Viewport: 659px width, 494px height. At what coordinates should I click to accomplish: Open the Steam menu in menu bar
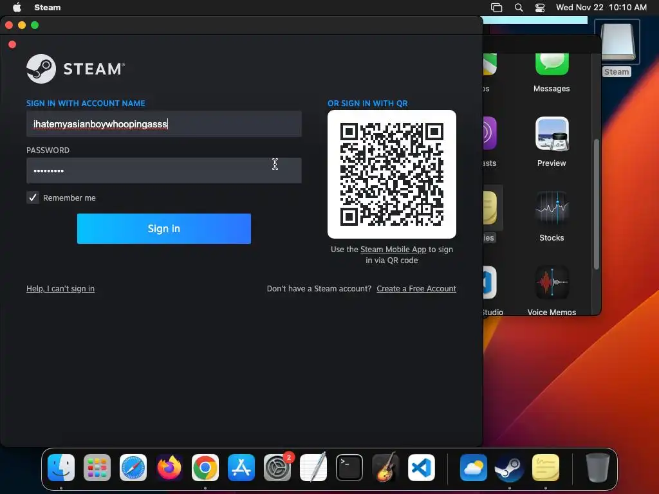[x=48, y=7]
